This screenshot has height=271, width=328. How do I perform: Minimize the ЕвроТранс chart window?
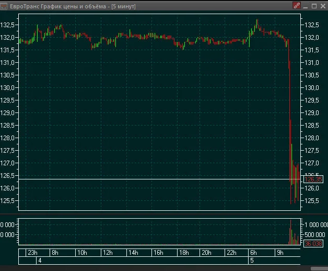tap(306, 6)
